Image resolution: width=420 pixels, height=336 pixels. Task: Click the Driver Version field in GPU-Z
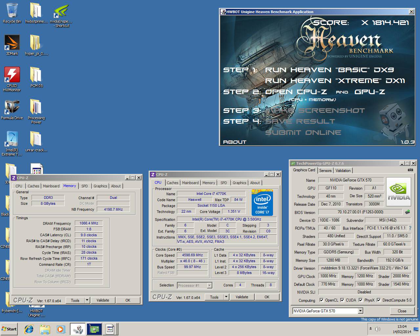364,268
